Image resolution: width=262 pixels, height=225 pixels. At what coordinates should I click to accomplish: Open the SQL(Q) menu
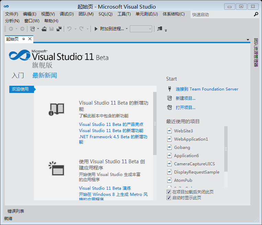click(105, 14)
